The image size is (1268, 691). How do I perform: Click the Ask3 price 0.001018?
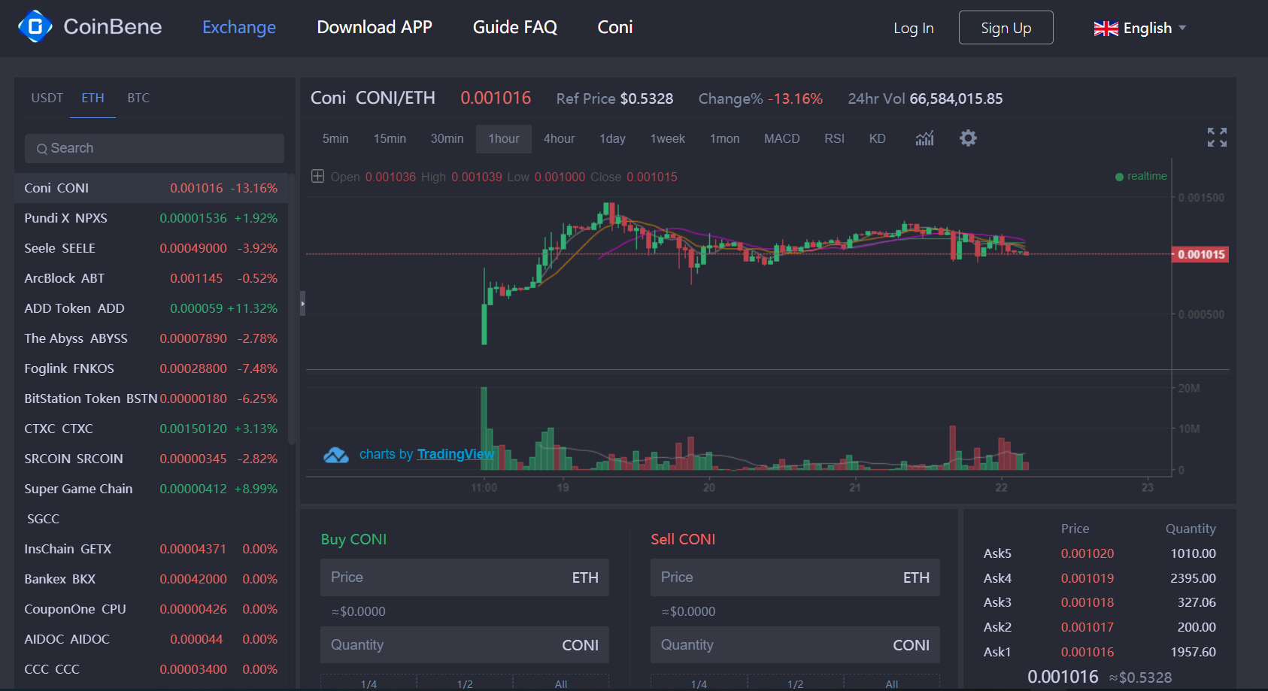tap(1088, 602)
